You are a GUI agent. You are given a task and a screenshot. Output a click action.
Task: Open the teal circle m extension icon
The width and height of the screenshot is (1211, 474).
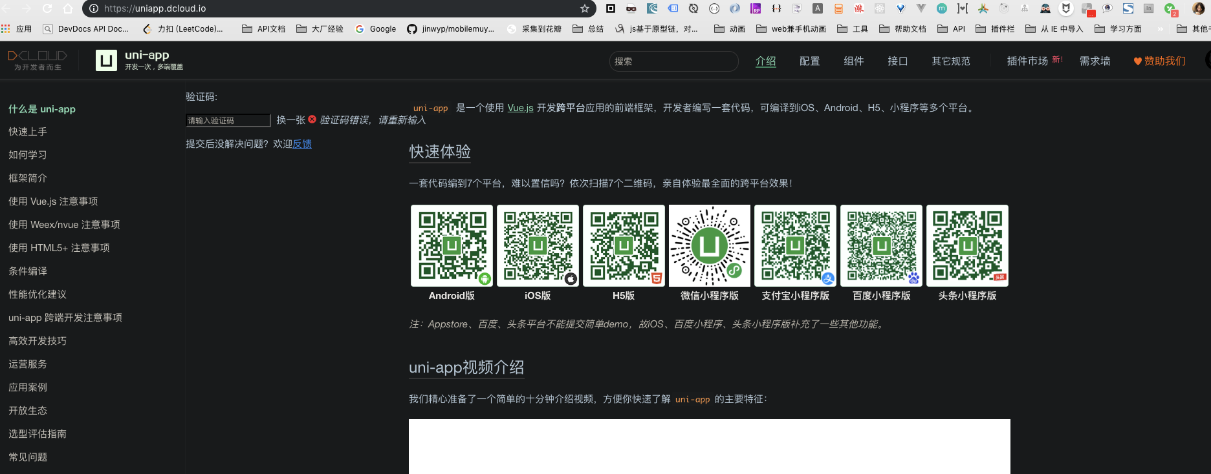[x=942, y=8]
